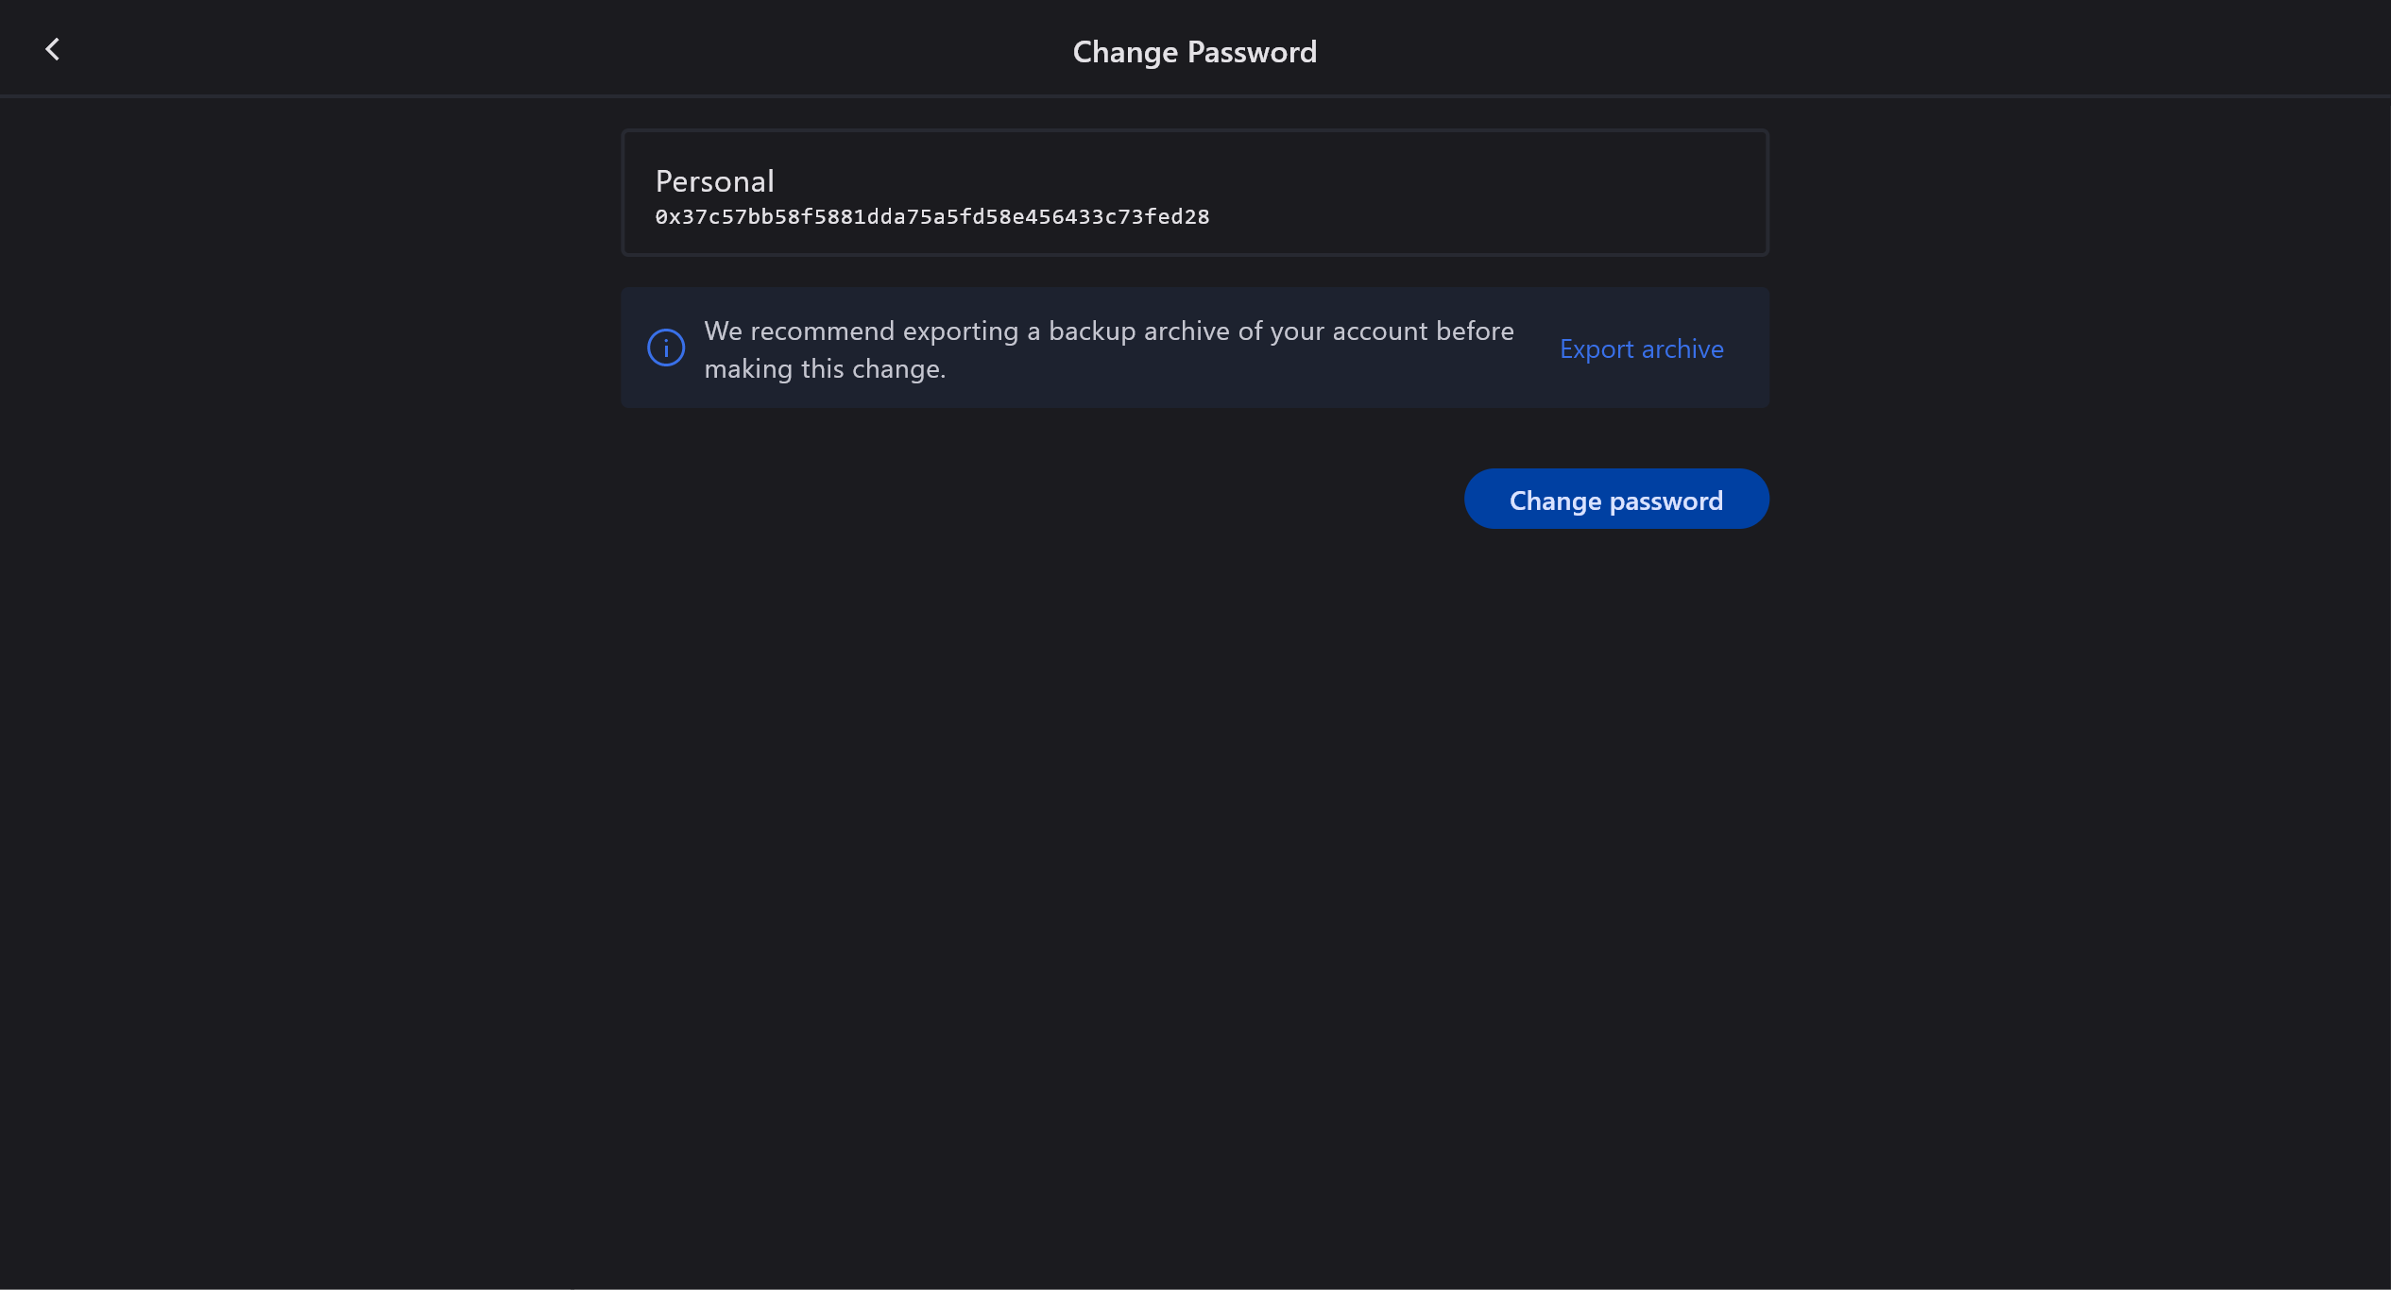Click the word "archive" in the Export link
2391x1290 pixels.
[x=1682, y=349]
